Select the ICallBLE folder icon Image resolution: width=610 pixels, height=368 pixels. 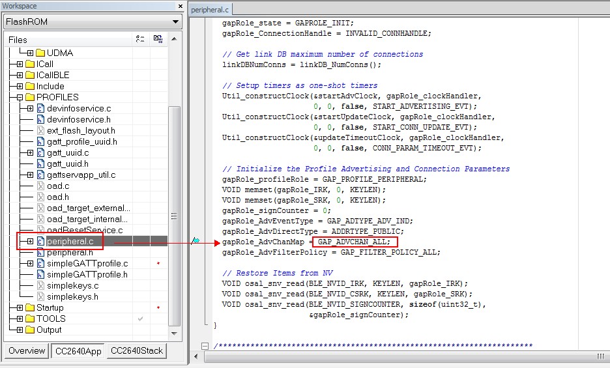tap(30, 75)
